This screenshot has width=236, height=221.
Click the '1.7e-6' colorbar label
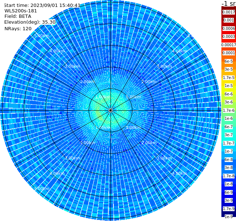click(228, 110)
